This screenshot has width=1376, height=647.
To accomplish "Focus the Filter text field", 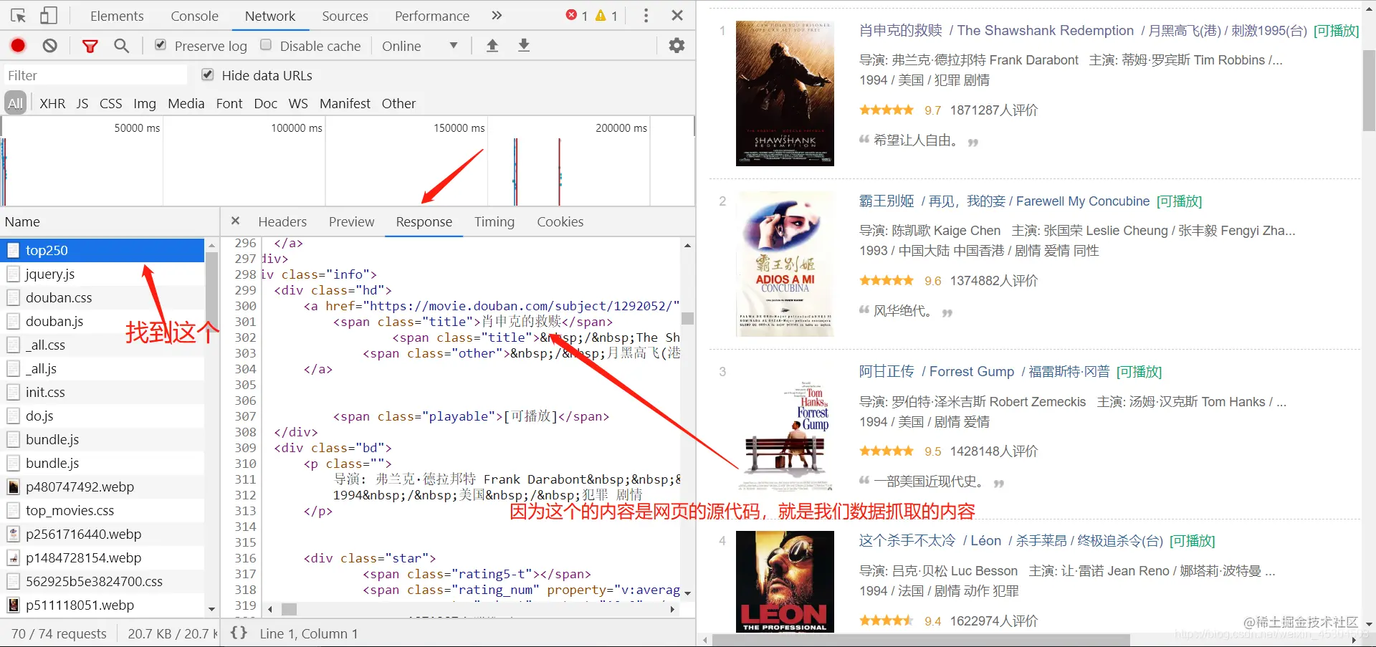I will pyautogui.click(x=95, y=75).
